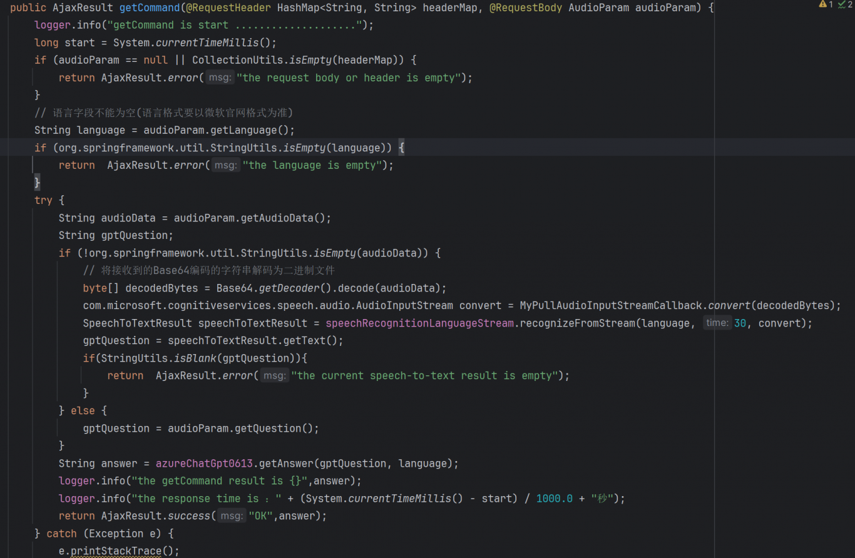Click getAudioData in the audioData declaration
The height and width of the screenshot is (558, 855).
pos(277,218)
